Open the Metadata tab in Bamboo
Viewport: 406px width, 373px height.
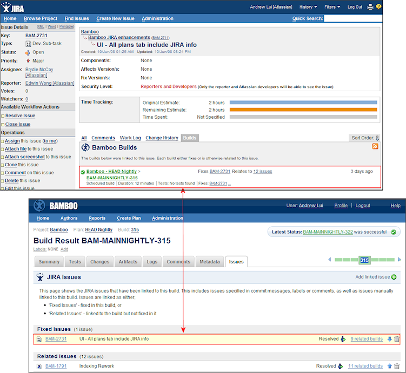[210, 262]
